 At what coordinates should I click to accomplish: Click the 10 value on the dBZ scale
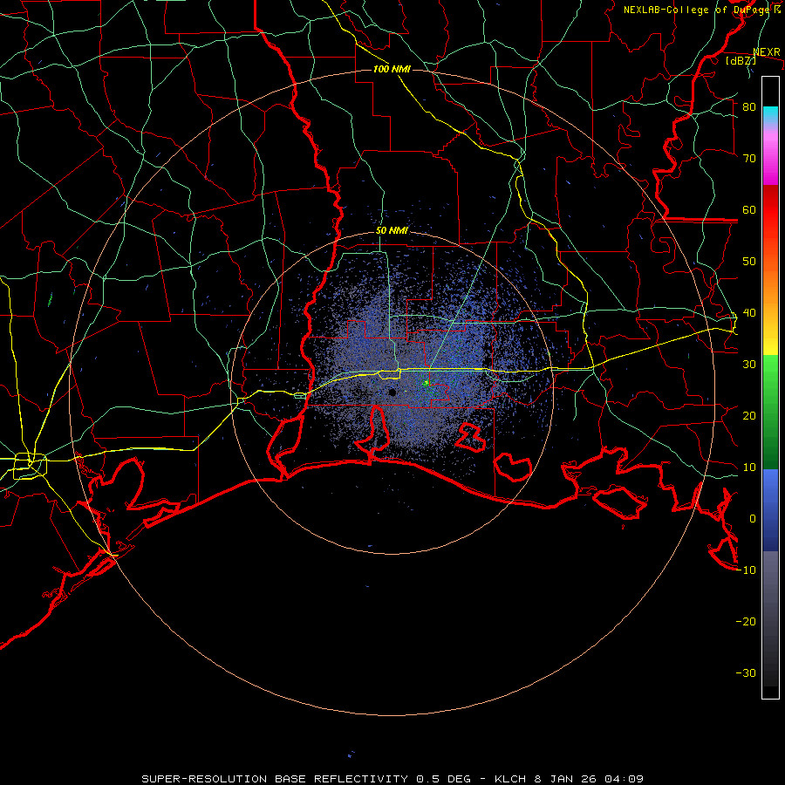click(749, 468)
